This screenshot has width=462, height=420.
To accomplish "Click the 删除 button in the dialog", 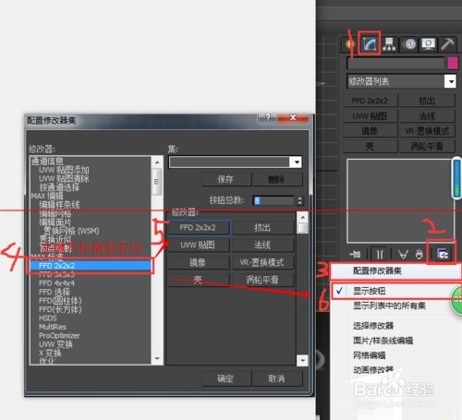I will 276,179.
